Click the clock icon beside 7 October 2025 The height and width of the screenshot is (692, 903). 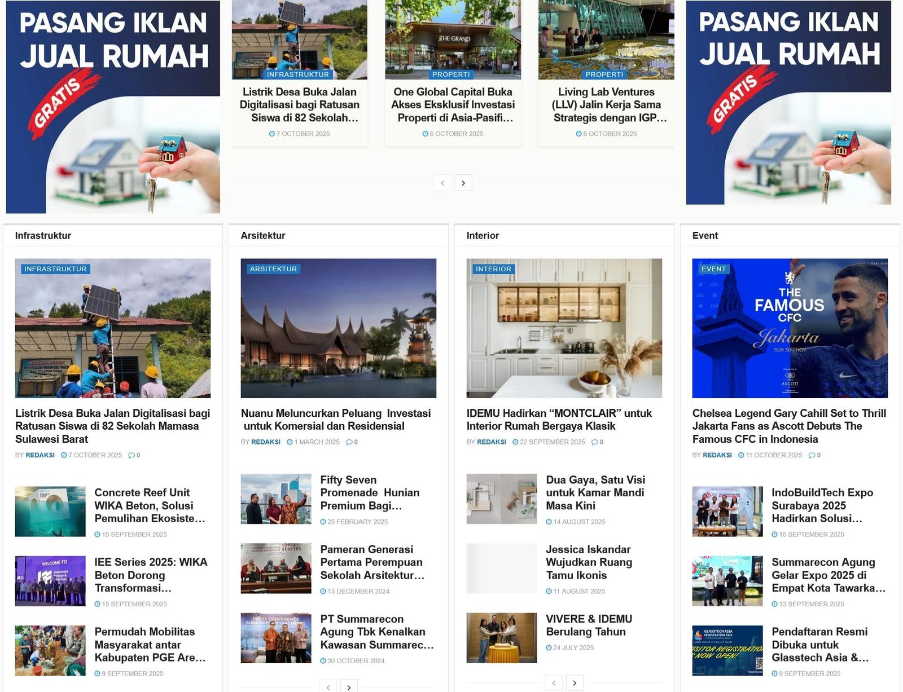click(x=63, y=455)
